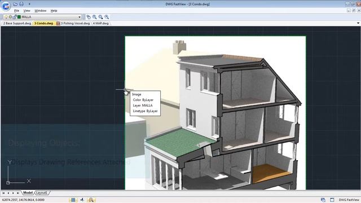Viewport: 361px width, 203px height.
Task: Click the previous layout tab navigation arrow
Action: (x=8, y=193)
